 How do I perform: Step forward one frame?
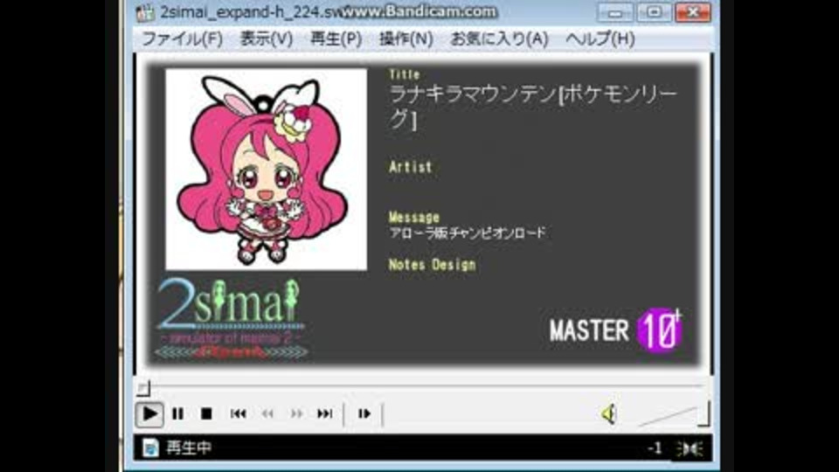pos(364,413)
